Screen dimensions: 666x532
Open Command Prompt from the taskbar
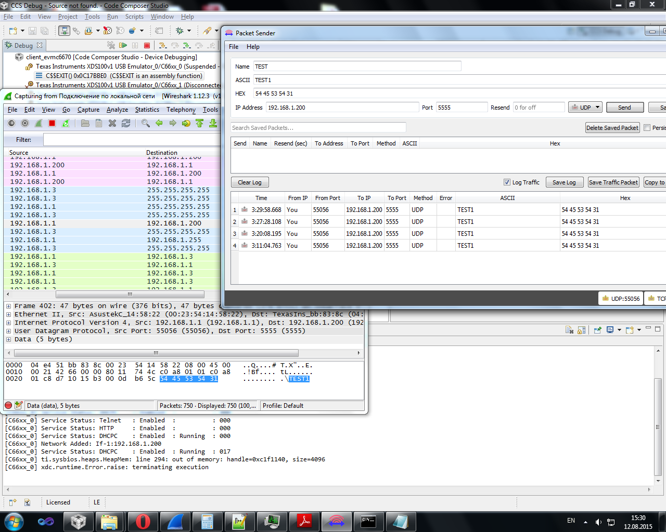[369, 521]
